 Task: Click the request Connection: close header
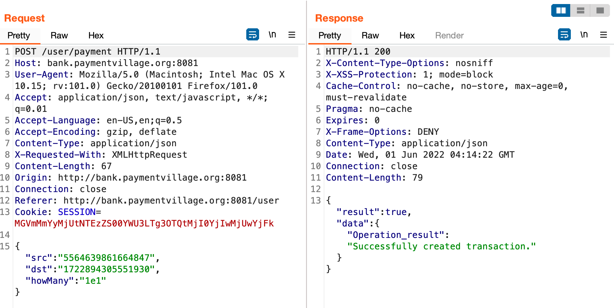pos(60,189)
